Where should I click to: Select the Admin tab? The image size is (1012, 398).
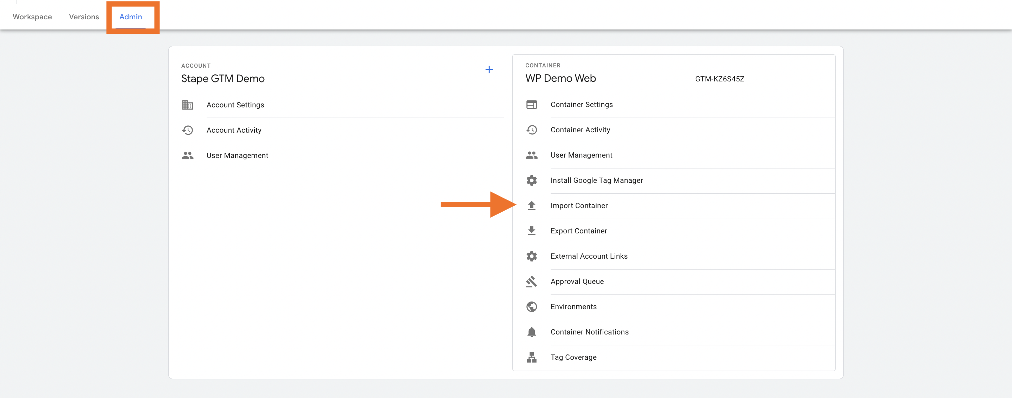coord(130,17)
